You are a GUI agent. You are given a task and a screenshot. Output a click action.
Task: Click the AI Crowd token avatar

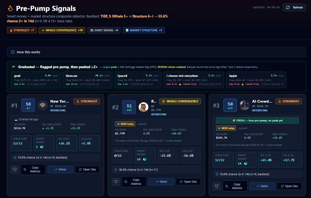[x=244, y=105]
